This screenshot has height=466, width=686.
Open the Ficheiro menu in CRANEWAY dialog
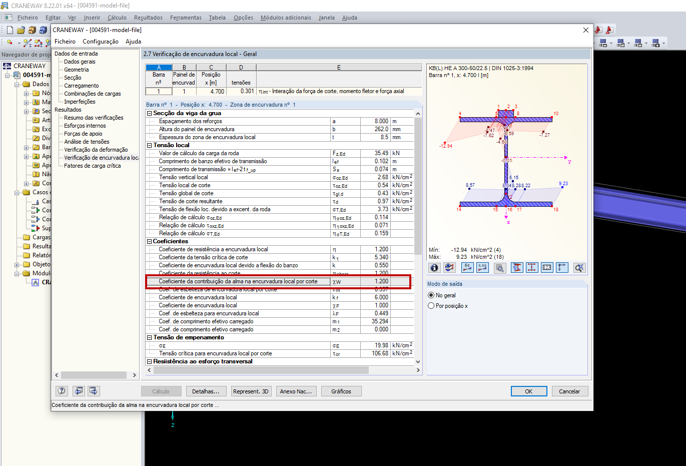pyautogui.click(x=65, y=42)
